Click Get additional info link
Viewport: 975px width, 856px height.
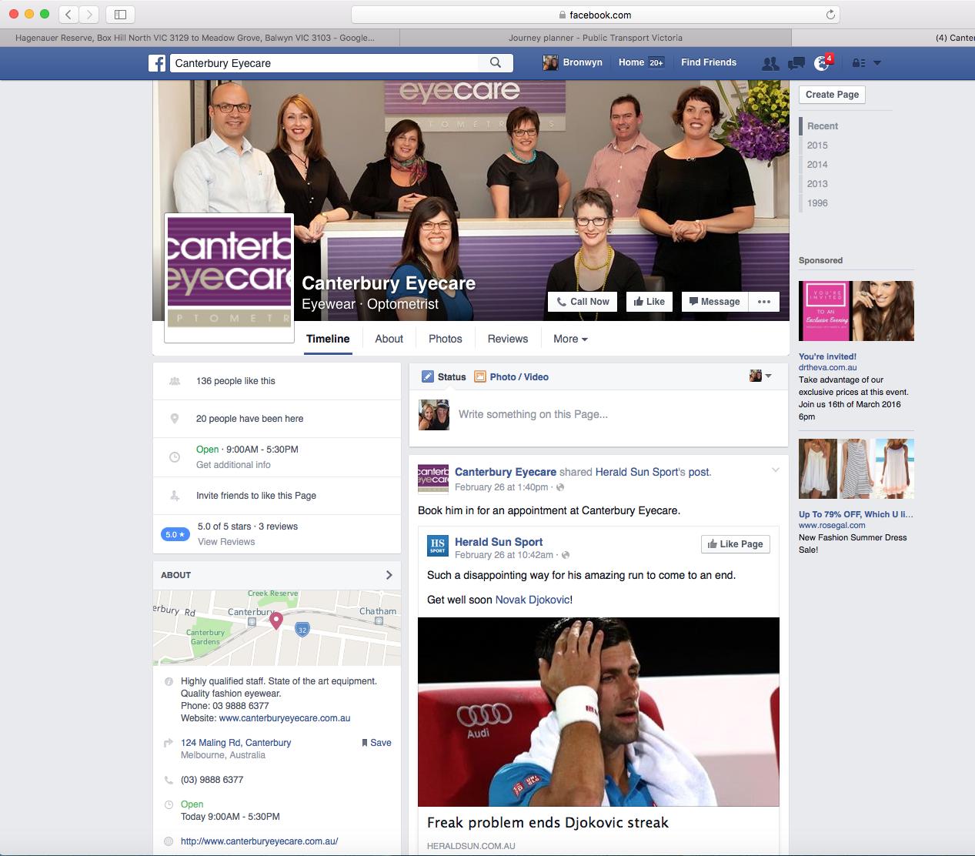point(233,465)
